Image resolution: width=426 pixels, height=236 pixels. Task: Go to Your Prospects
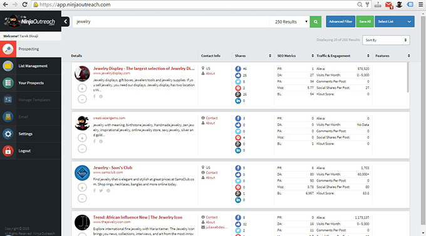[x=31, y=83]
